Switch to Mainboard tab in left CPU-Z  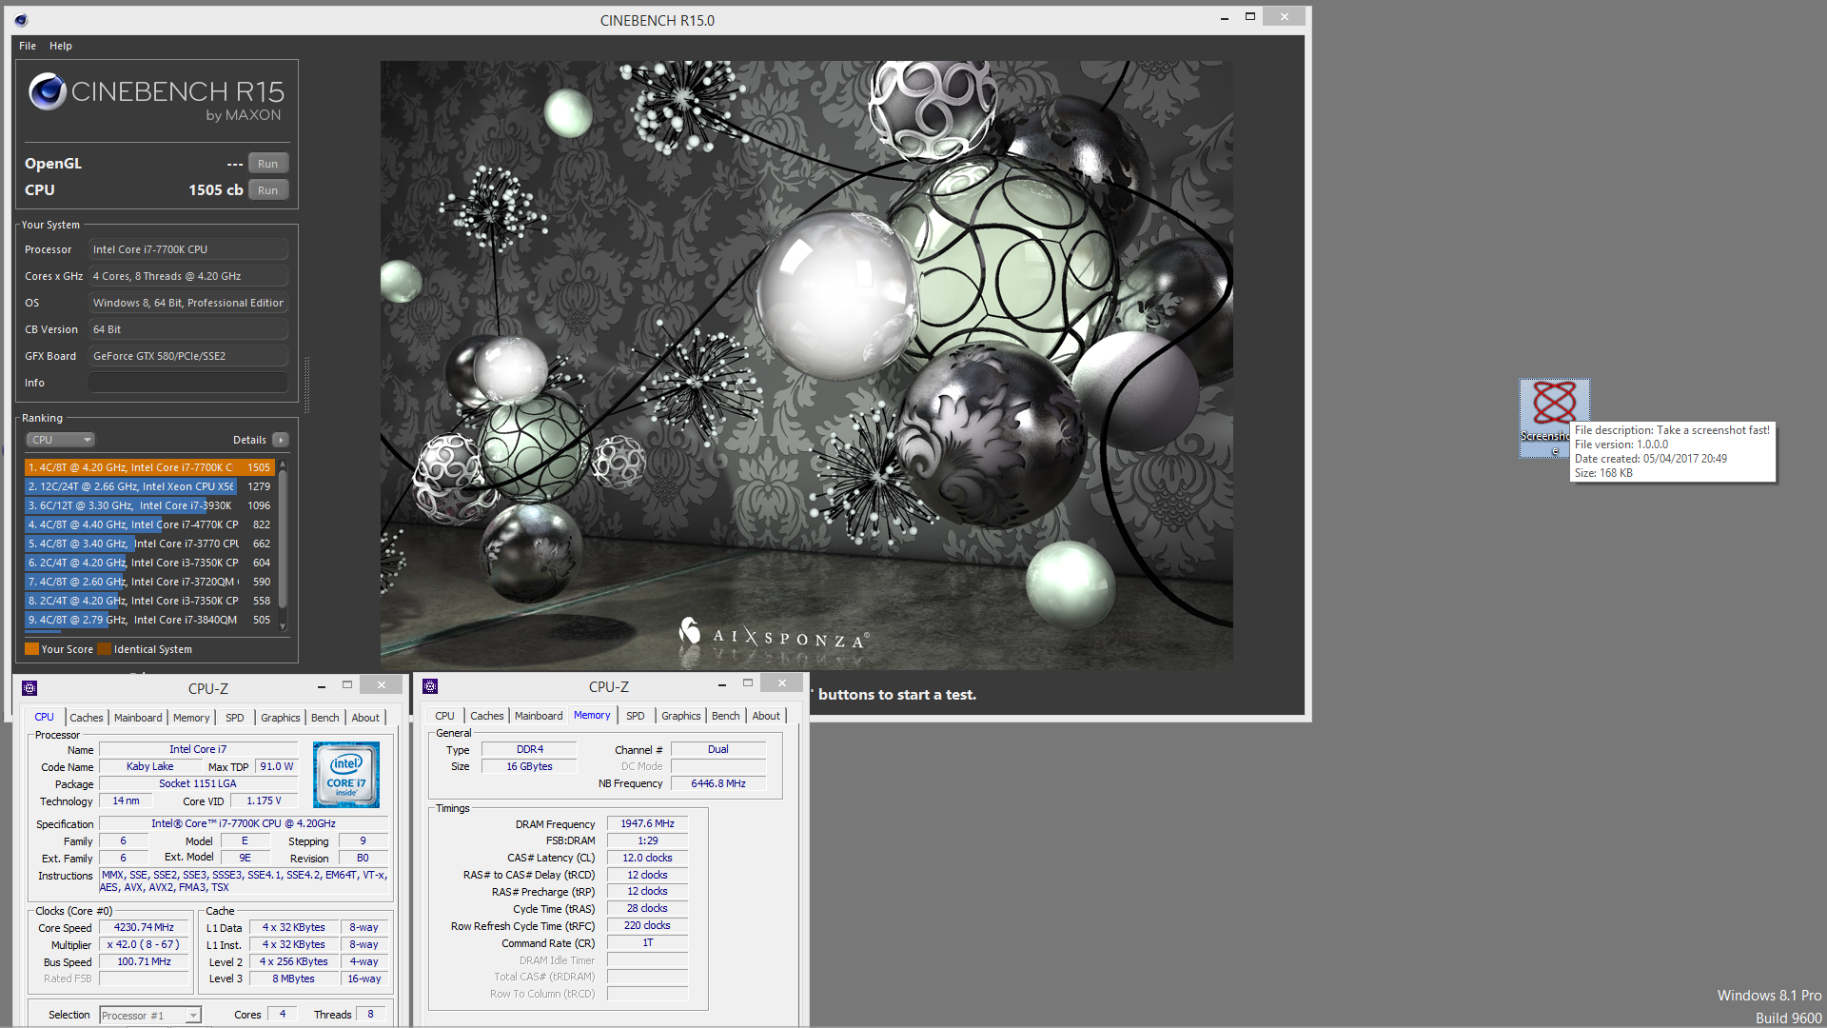(138, 718)
